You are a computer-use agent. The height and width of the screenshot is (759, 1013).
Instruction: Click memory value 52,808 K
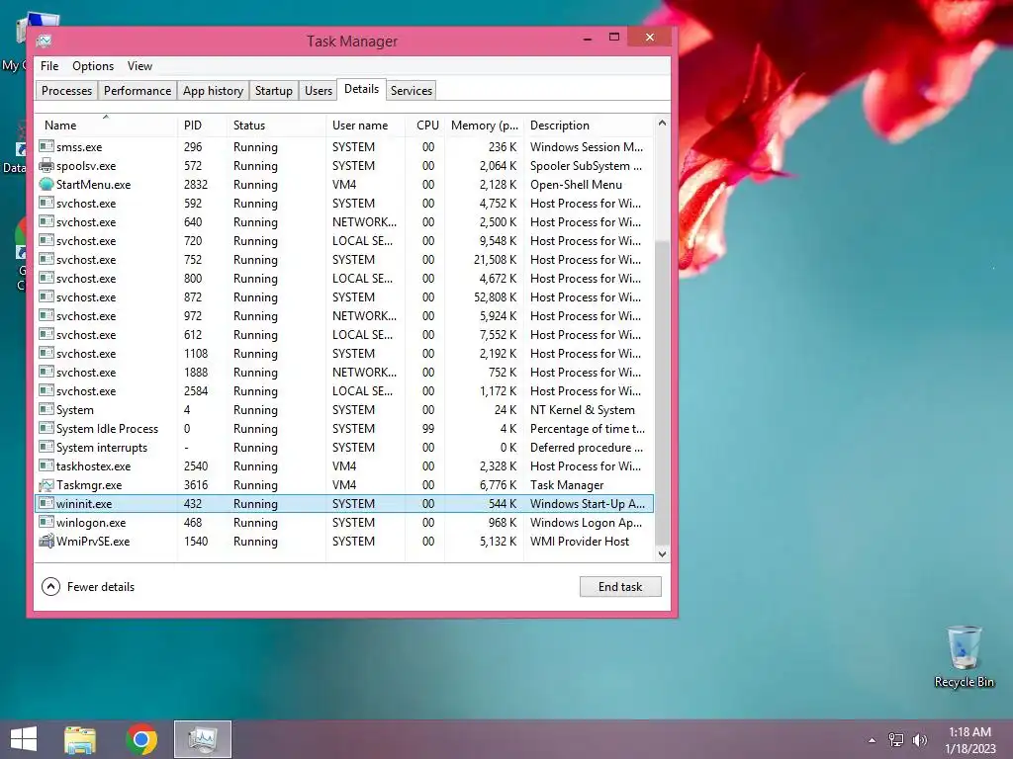[495, 296]
